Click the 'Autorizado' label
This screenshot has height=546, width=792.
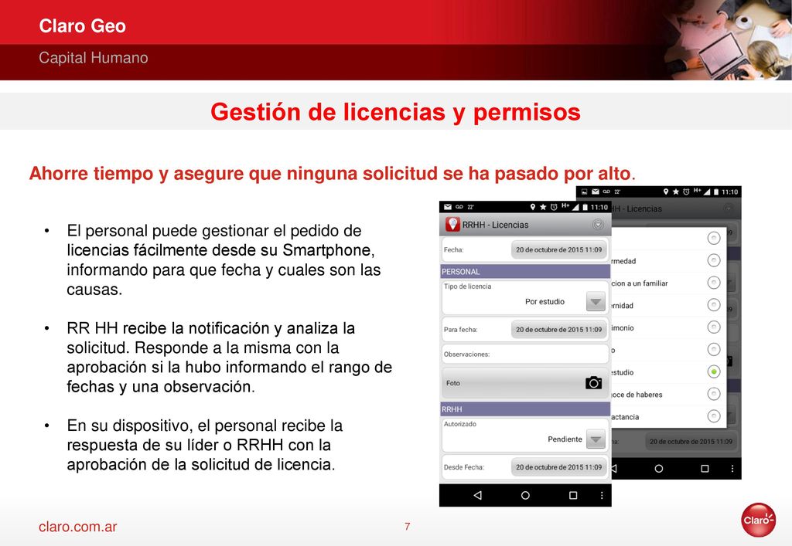click(459, 424)
